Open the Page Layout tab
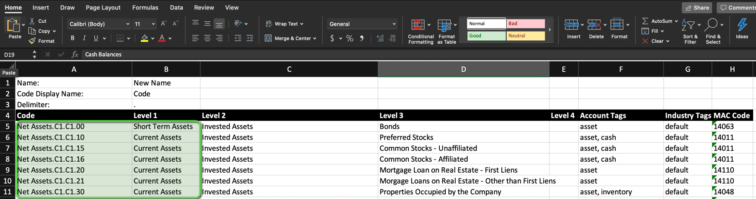Image resolution: width=756 pixels, height=199 pixels. 103,8
